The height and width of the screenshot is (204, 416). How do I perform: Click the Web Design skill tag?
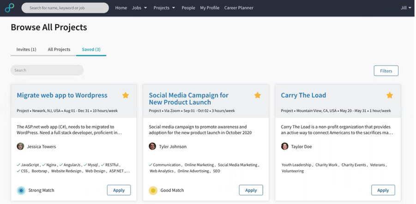[95, 171]
